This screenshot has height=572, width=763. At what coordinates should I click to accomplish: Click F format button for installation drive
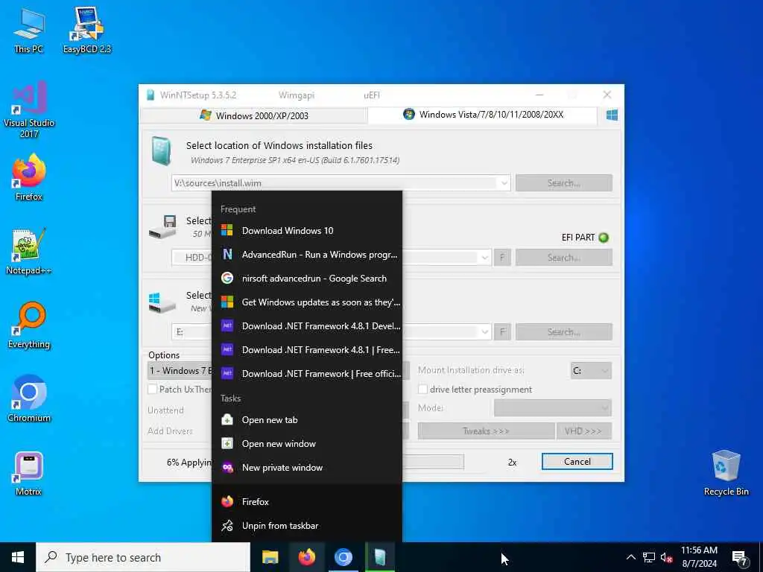pyautogui.click(x=502, y=331)
